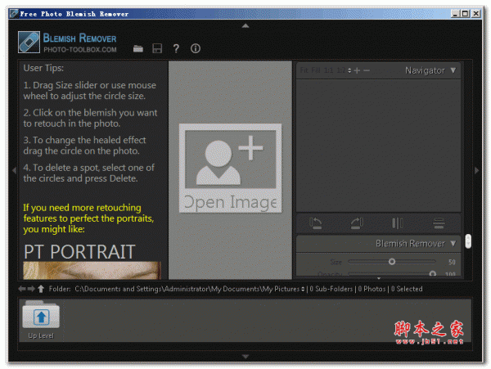Close the Free Photo Blemish Remover window

point(476,13)
